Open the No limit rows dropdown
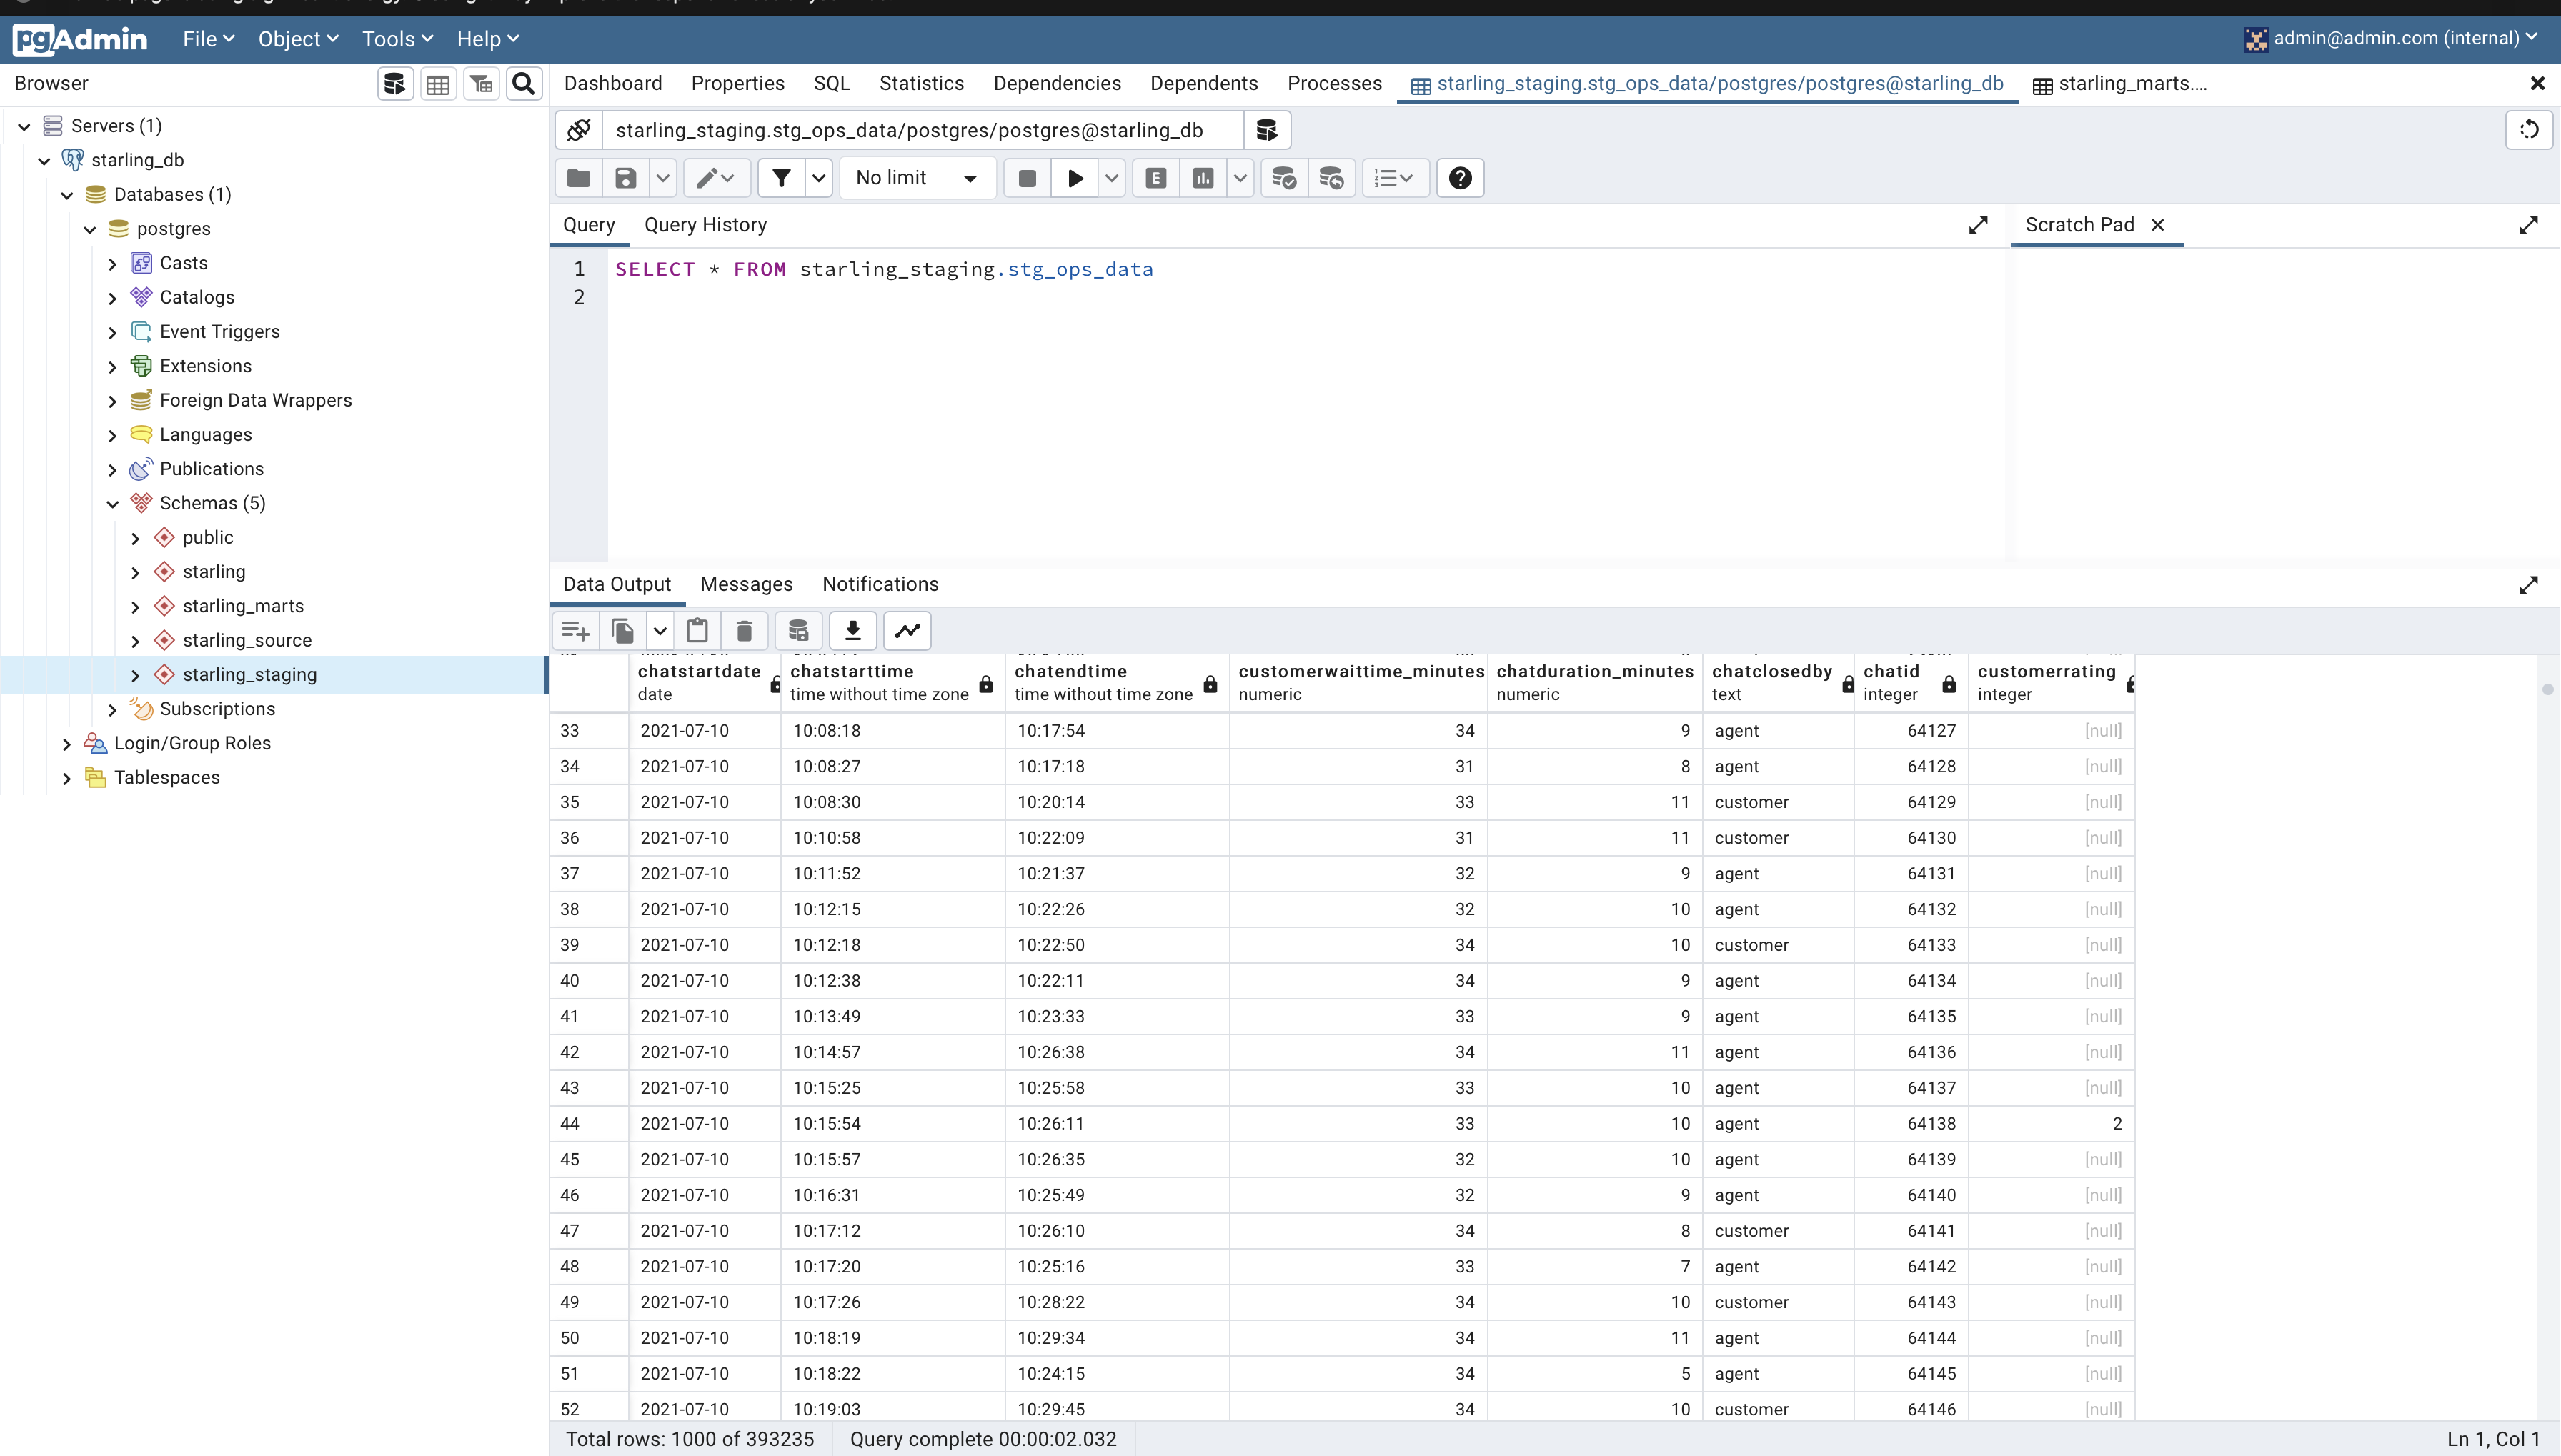The height and width of the screenshot is (1456, 2561). coord(917,178)
